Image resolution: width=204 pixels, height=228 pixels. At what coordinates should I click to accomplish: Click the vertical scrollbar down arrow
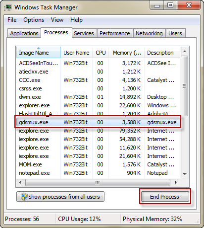coord(185,174)
